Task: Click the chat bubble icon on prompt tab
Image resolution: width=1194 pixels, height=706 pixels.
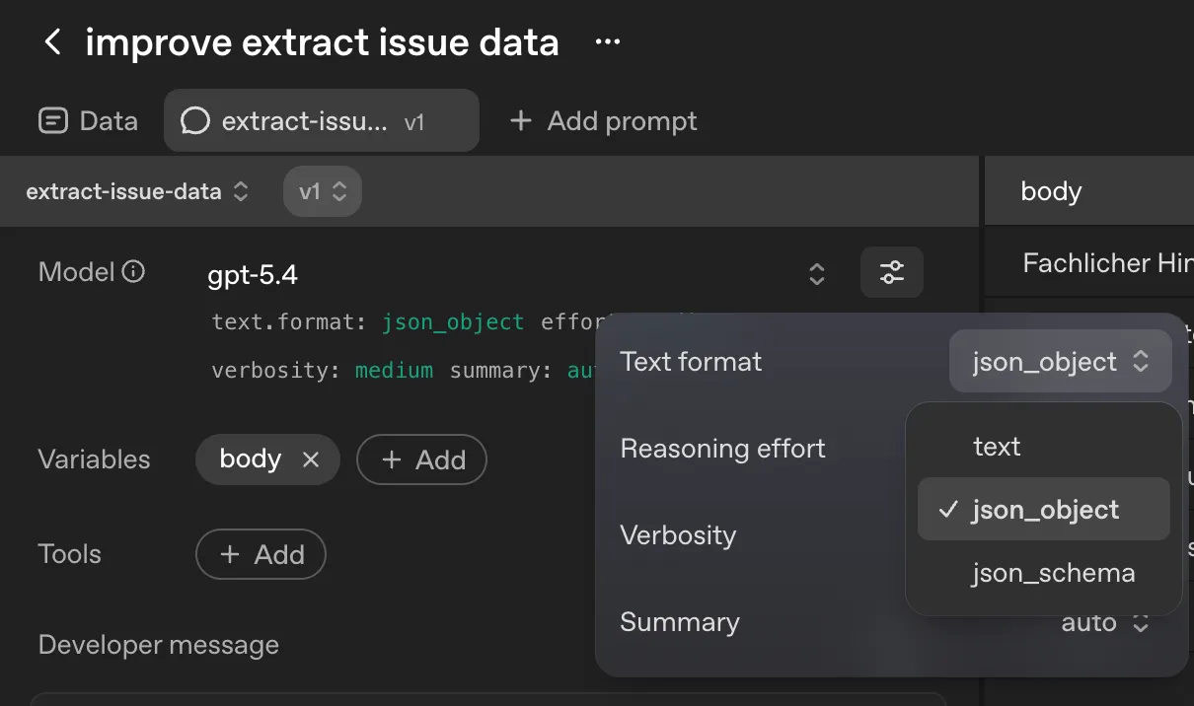Action: tap(194, 120)
